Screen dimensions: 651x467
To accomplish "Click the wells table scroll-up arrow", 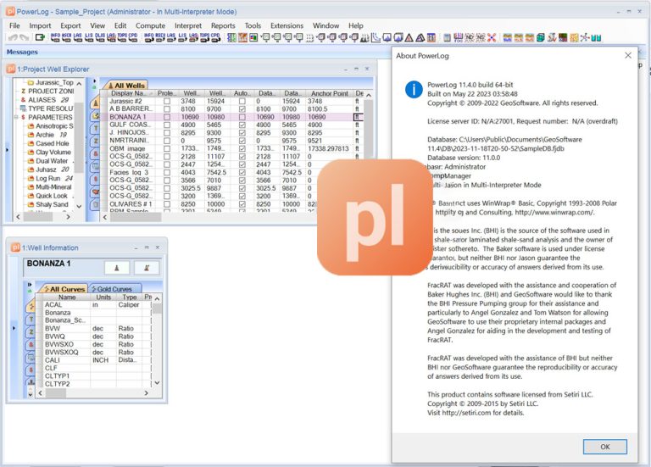I will click(x=368, y=95).
